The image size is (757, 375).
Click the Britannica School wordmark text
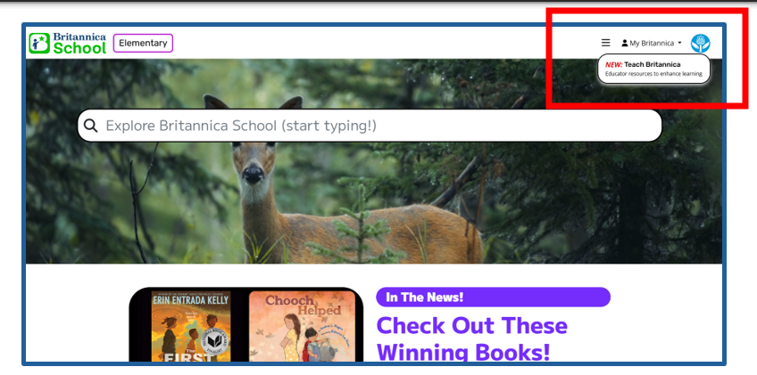tap(79, 43)
